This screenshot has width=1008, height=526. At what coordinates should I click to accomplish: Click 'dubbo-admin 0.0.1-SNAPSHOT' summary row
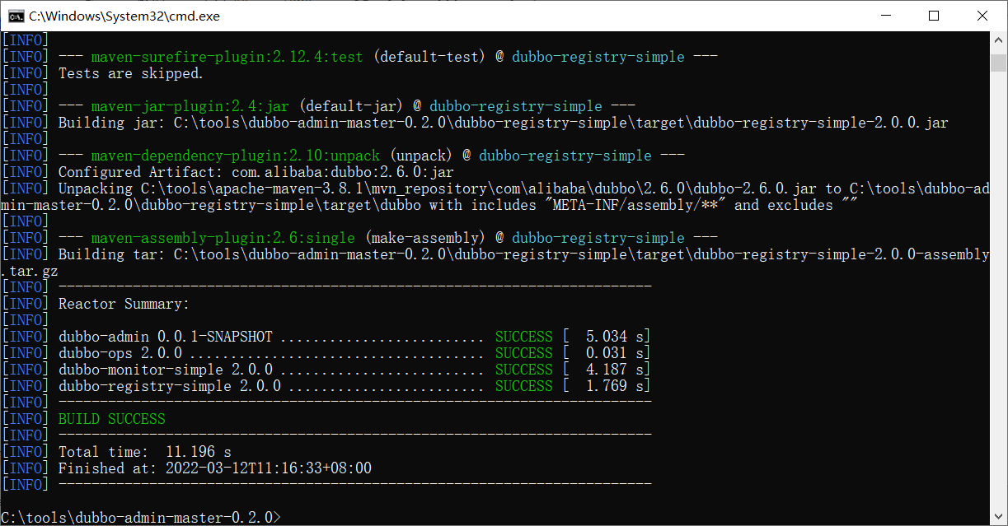(x=354, y=337)
